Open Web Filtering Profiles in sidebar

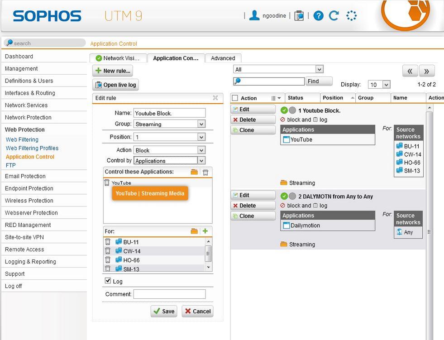pyautogui.click(x=32, y=148)
